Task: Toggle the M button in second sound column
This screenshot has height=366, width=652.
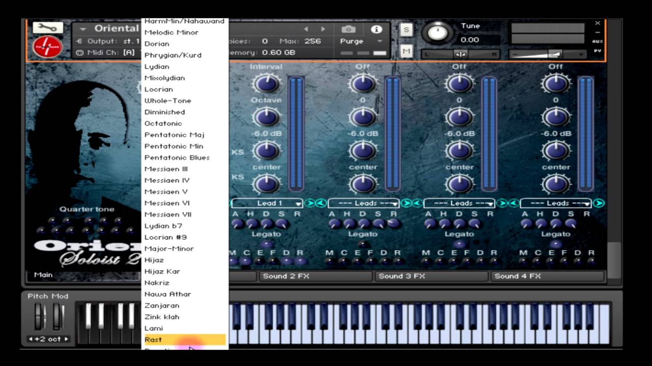Action: (330, 261)
